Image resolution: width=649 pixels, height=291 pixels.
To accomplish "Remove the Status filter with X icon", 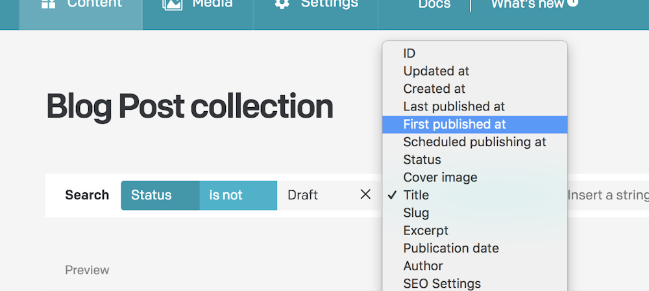I will tap(365, 194).
